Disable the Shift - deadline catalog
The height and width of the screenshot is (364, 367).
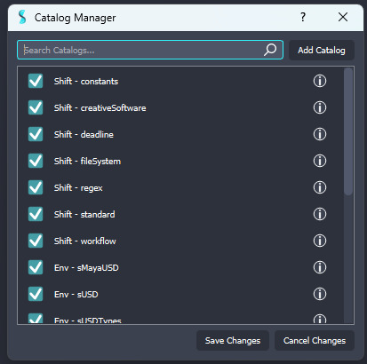[x=36, y=134]
